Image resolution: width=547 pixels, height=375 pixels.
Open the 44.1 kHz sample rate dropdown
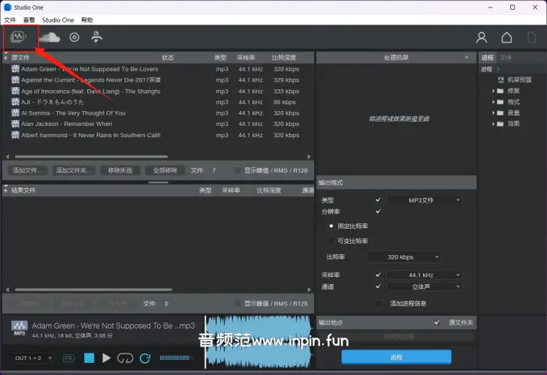[x=425, y=275]
